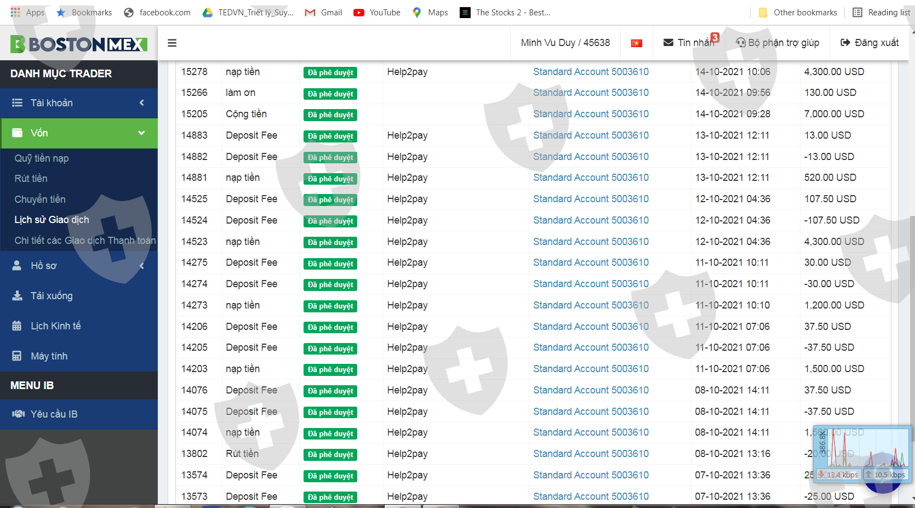
Task: Open Standard Account link for transaction 15278
Action: click(591, 72)
